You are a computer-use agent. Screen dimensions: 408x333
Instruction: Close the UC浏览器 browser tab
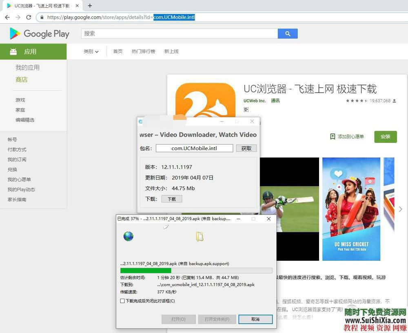coord(77,6)
